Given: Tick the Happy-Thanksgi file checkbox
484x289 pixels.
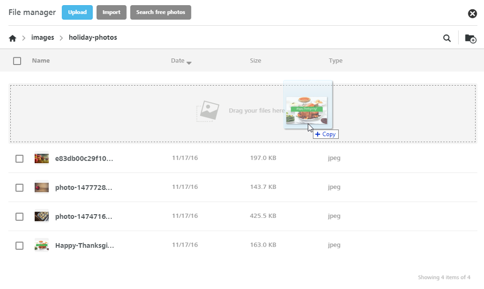Looking at the screenshot, I should [x=20, y=246].
